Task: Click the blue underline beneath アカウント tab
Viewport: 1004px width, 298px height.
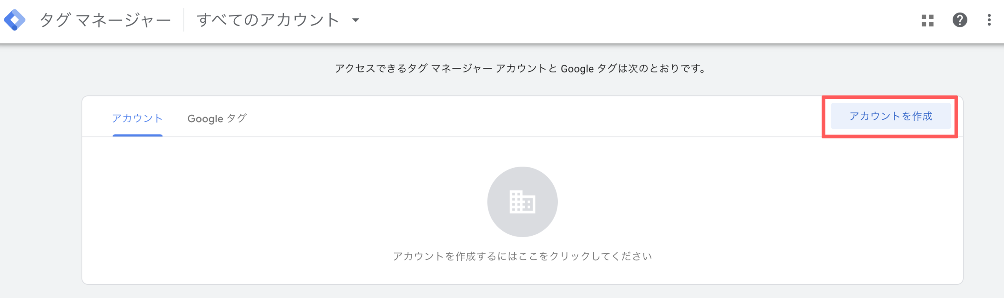Action: pyautogui.click(x=137, y=135)
